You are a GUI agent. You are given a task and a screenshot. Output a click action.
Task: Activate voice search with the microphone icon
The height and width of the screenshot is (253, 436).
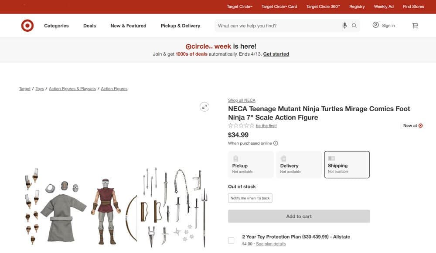point(344,26)
